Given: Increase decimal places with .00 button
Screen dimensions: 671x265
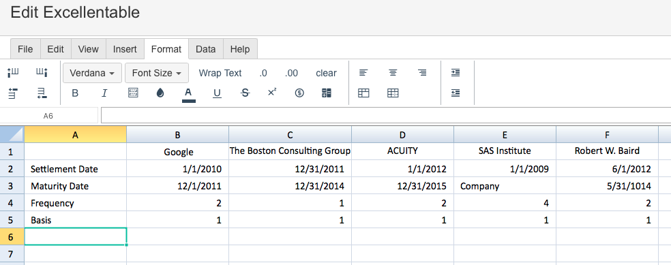Looking at the screenshot, I should (x=291, y=73).
